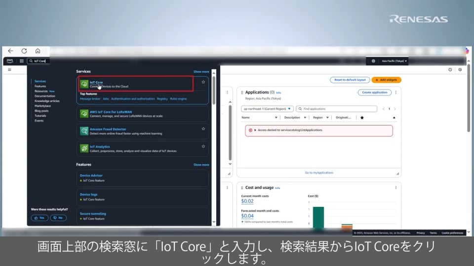The image size is (474, 266).
Task: Star the Amazon Fraud Detector service
Action: (x=203, y=129)
